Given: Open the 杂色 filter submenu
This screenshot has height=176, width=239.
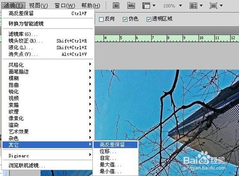Looking at the screenshot, I should pyautogui.click(x=48, y=138).
